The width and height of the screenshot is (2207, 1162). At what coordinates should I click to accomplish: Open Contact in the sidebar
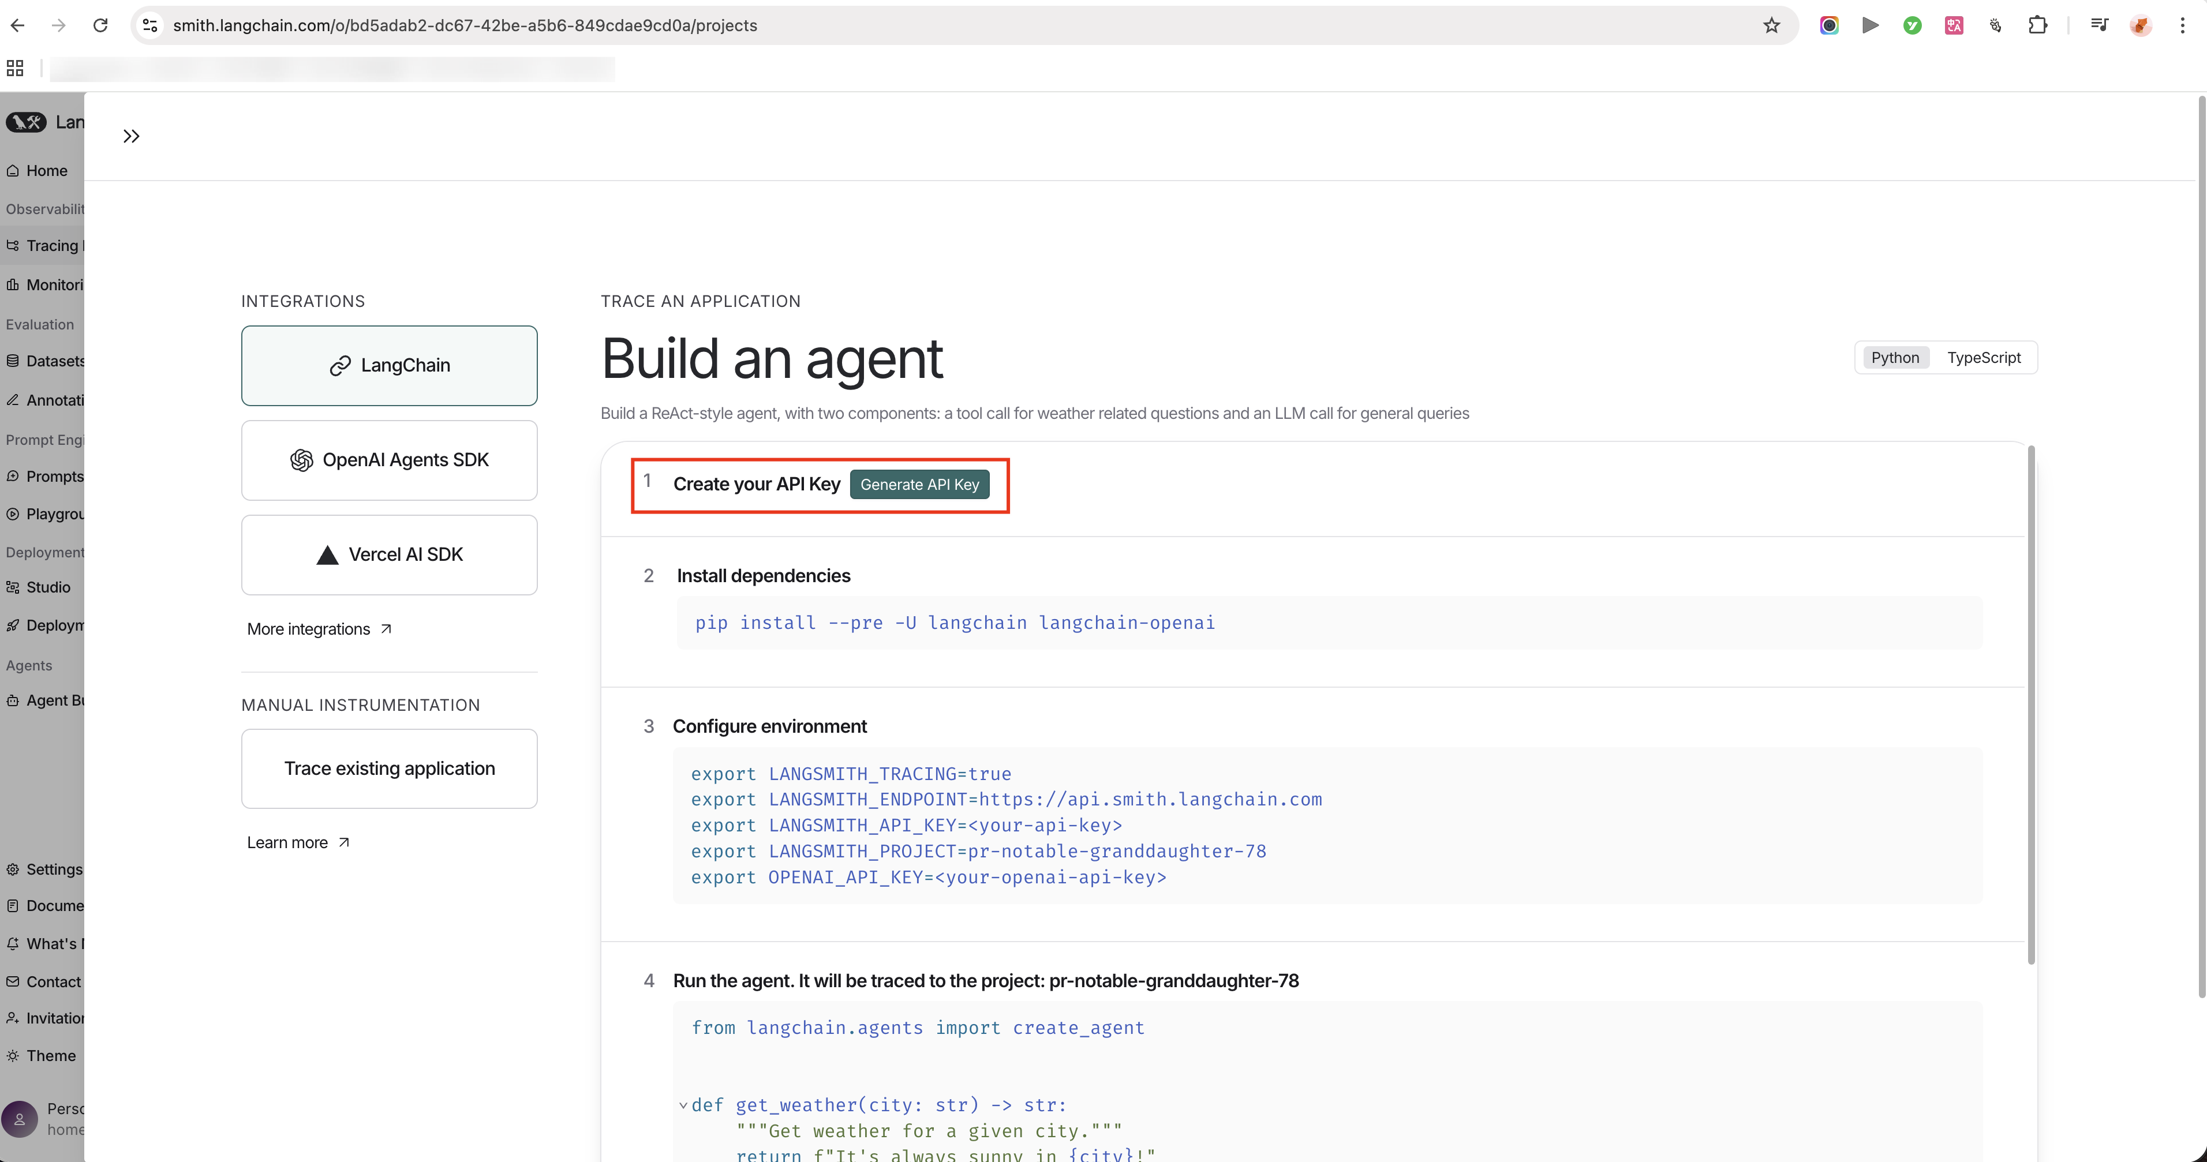tap(42, 982)
